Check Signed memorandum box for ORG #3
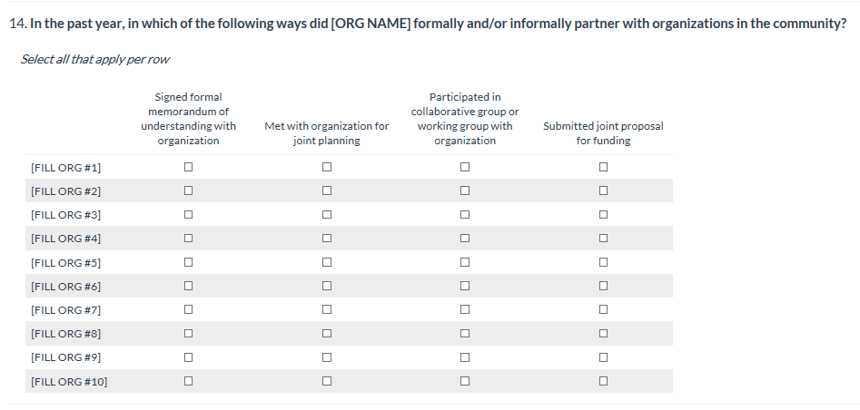This screenshot has height=410, width=860. click(x=188, y=215)
